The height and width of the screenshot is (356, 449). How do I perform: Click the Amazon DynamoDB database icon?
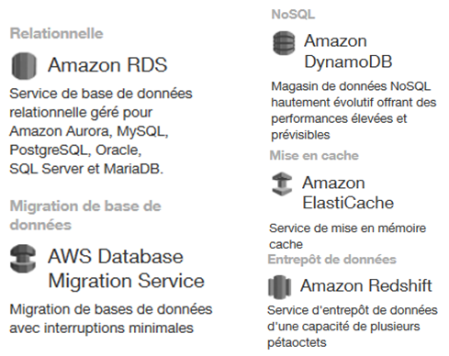click(x=284, y=43)
